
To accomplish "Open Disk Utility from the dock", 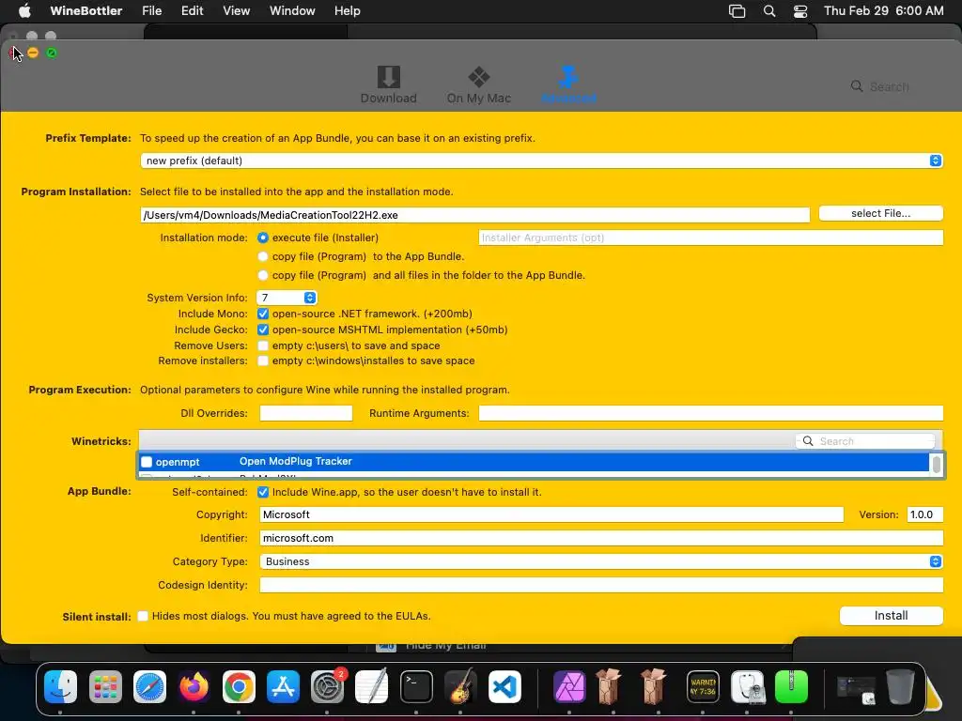I will 748,686.
